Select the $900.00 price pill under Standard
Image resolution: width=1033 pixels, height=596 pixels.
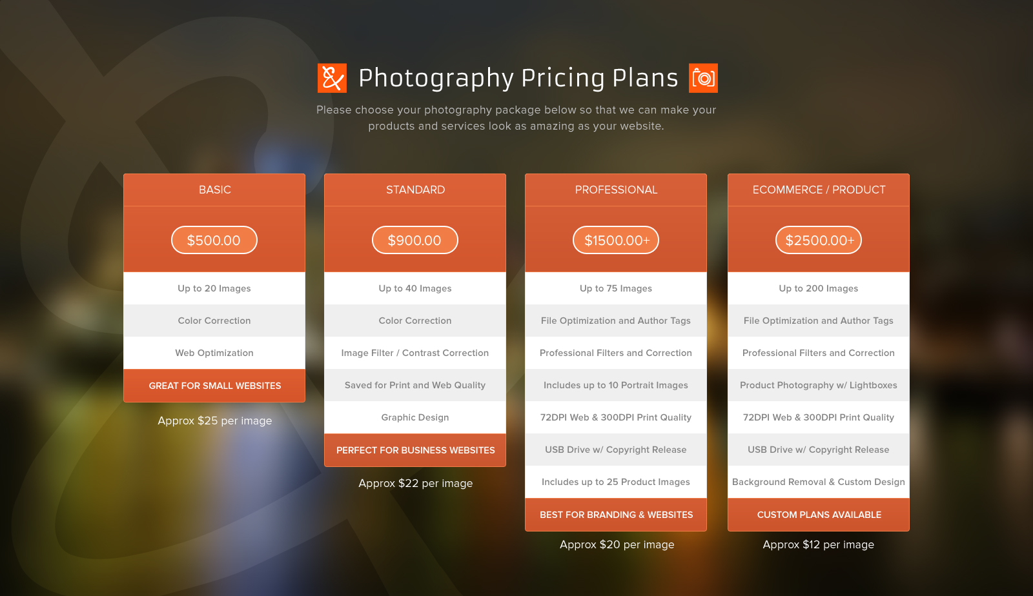tap(415, 239)
